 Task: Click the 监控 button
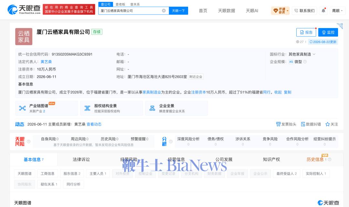pos(328,32)
